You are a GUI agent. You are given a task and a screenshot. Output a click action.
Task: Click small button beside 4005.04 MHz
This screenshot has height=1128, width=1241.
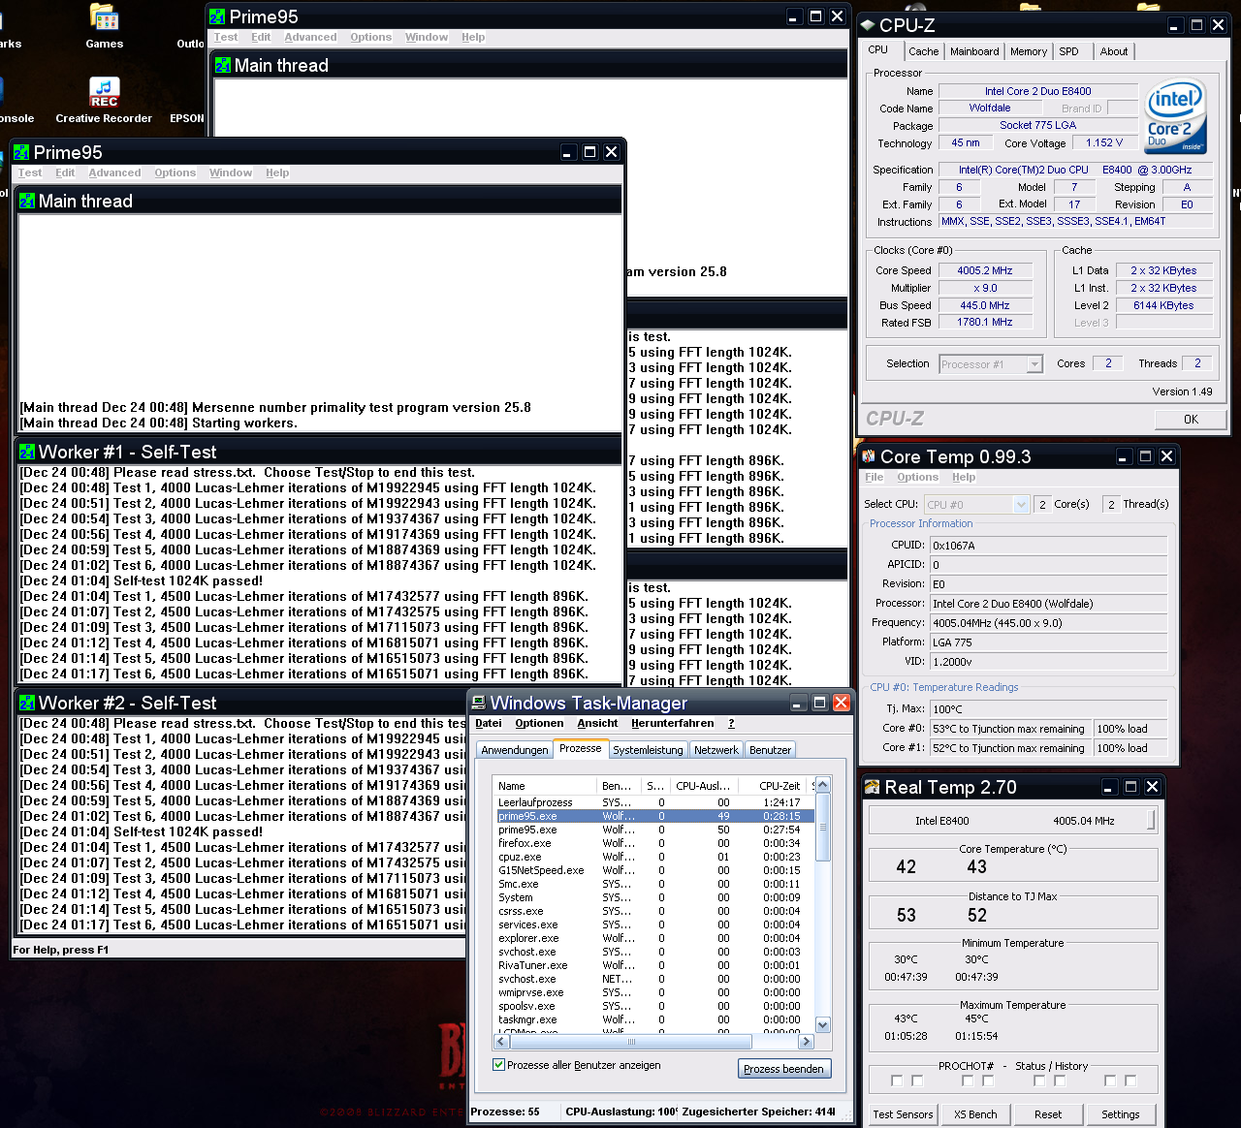[1151, 820]
